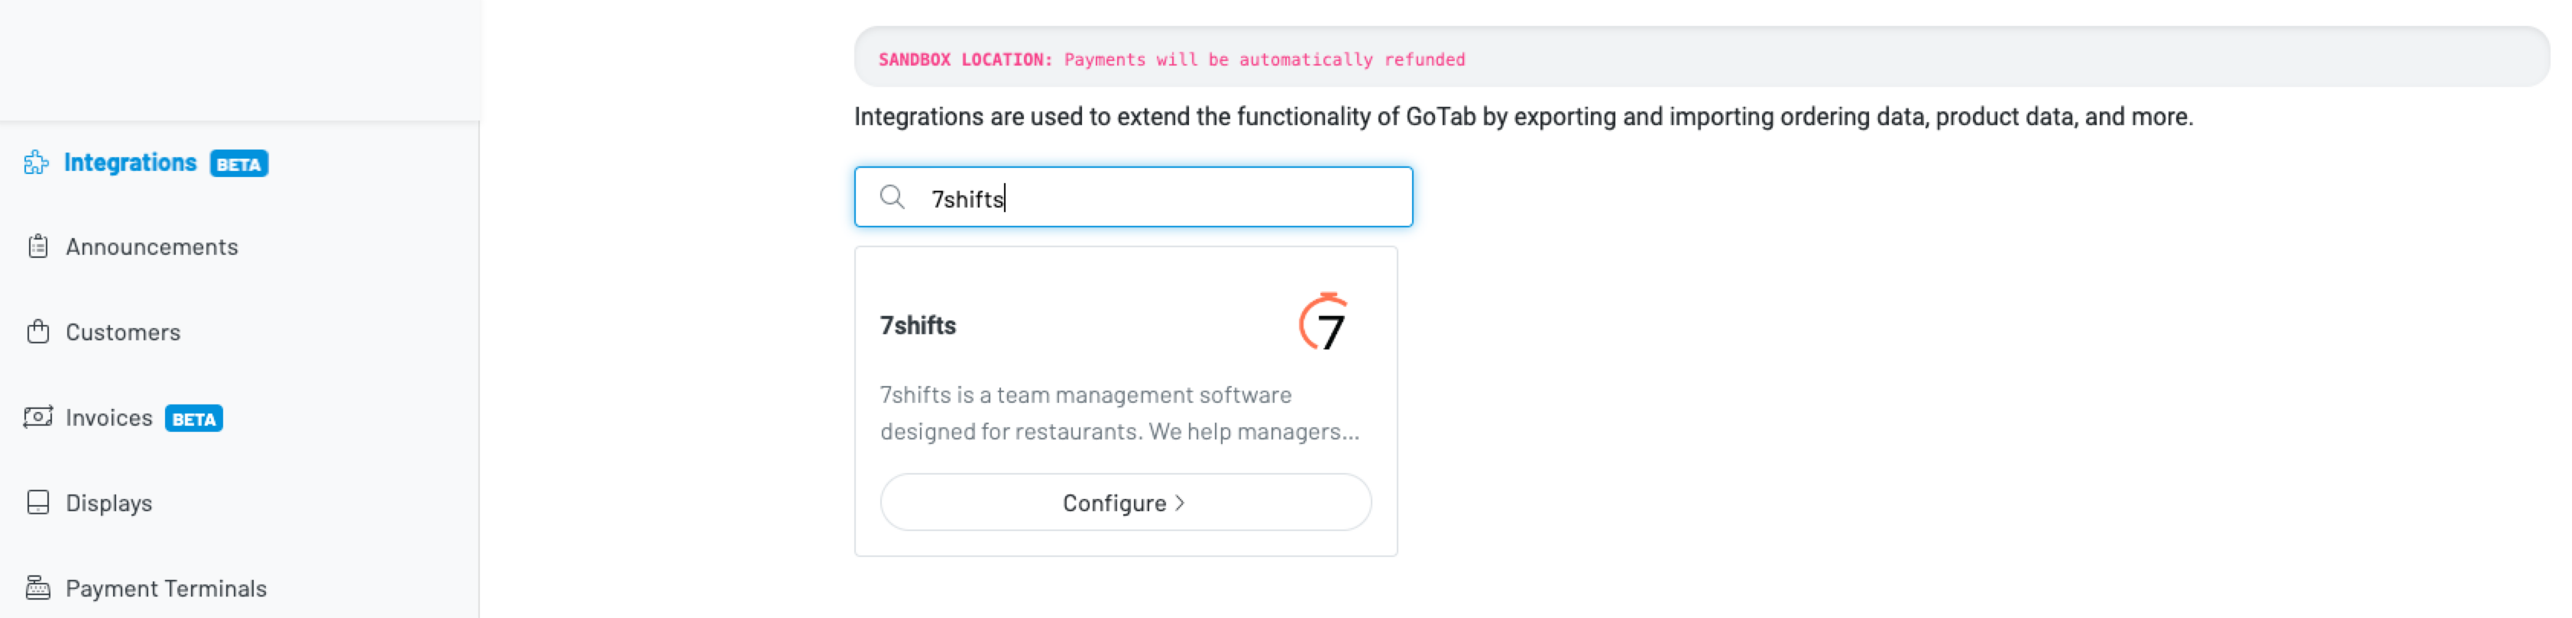Click the Integrations puzzle-piece icon
Screen dimensions: 2572x618
point(37,163)
